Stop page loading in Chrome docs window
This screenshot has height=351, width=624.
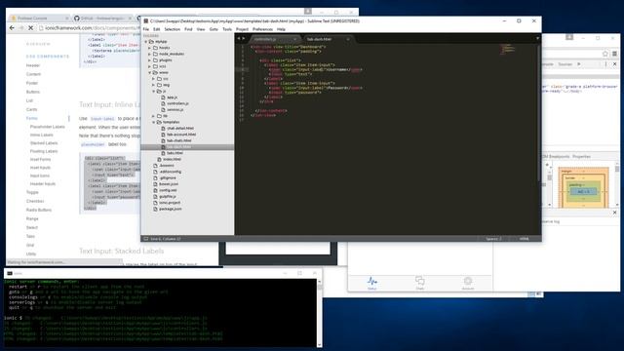click(x=30, y=28)
